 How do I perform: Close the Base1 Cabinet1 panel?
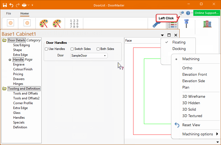(x=176, y=35)
